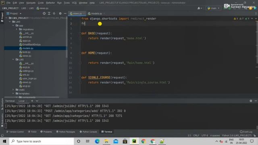Open the TODO tool window

(x=32, y=132)
